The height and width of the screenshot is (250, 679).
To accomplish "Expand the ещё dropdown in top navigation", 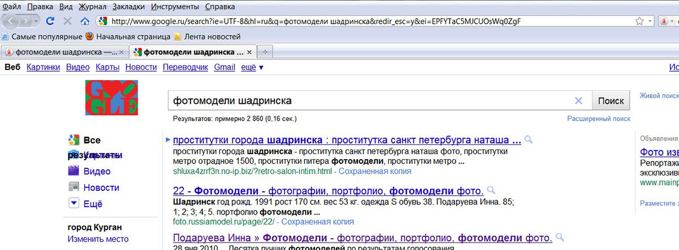I will tap(252, 67).
